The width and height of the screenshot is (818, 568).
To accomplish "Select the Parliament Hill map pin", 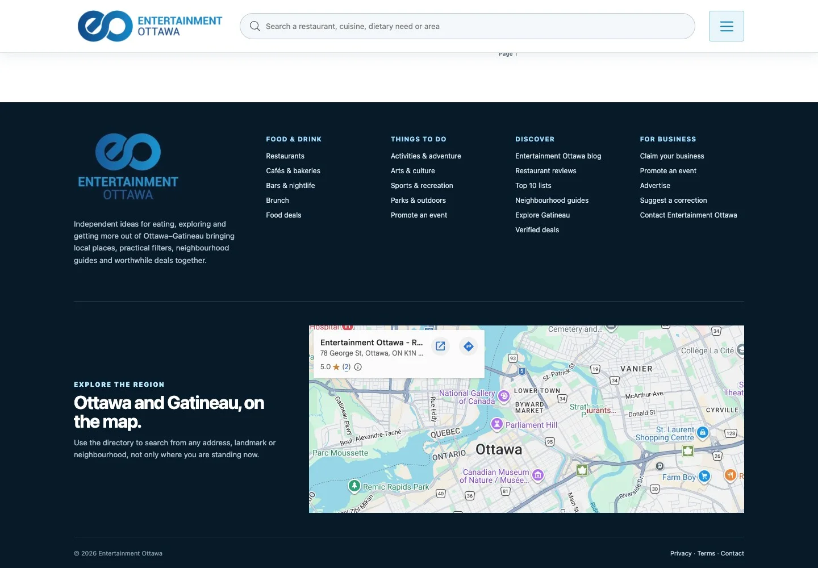I will point(496,424).
